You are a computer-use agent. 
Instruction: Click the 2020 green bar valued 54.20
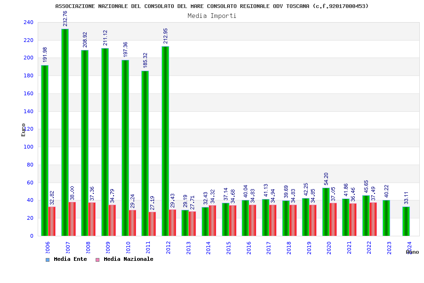tap(326, 212)
